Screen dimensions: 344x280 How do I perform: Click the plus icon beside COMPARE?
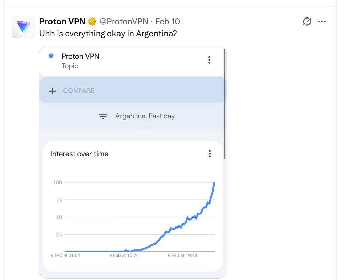[x=52, y=91]
